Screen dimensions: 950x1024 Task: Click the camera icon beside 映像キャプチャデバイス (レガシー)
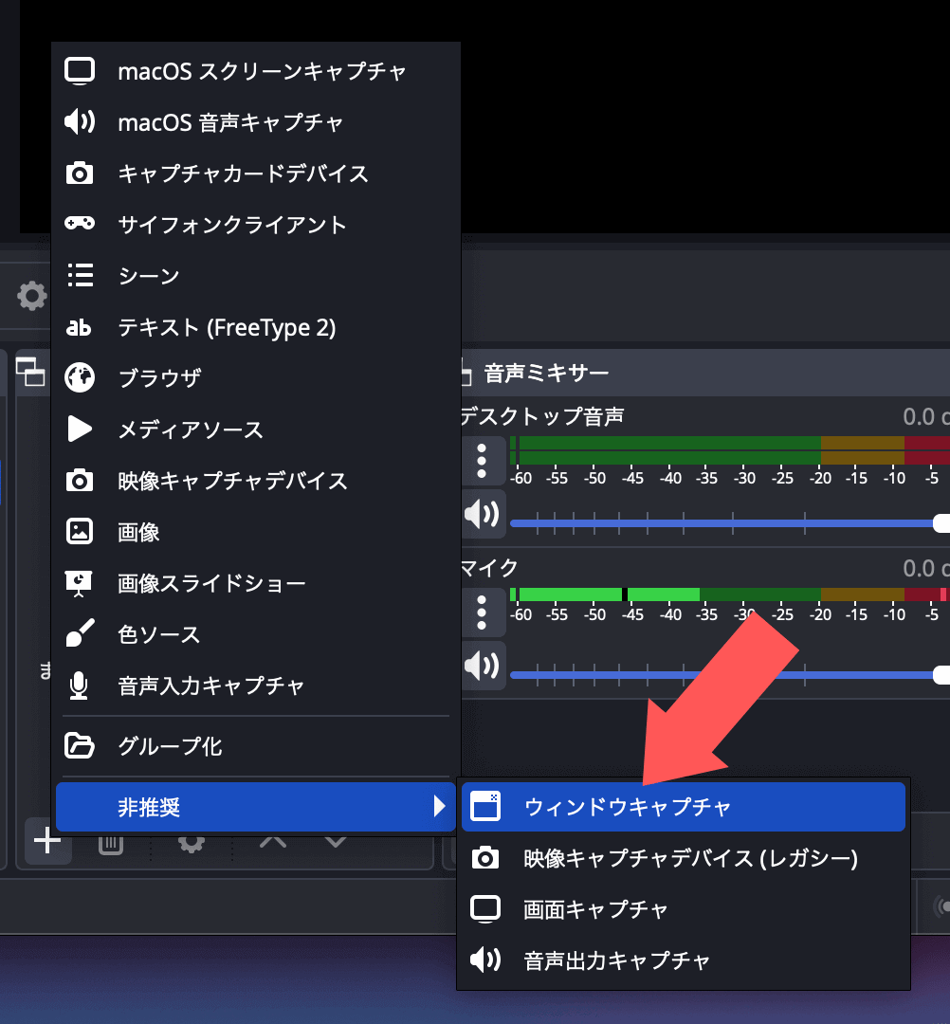(485, 857)
